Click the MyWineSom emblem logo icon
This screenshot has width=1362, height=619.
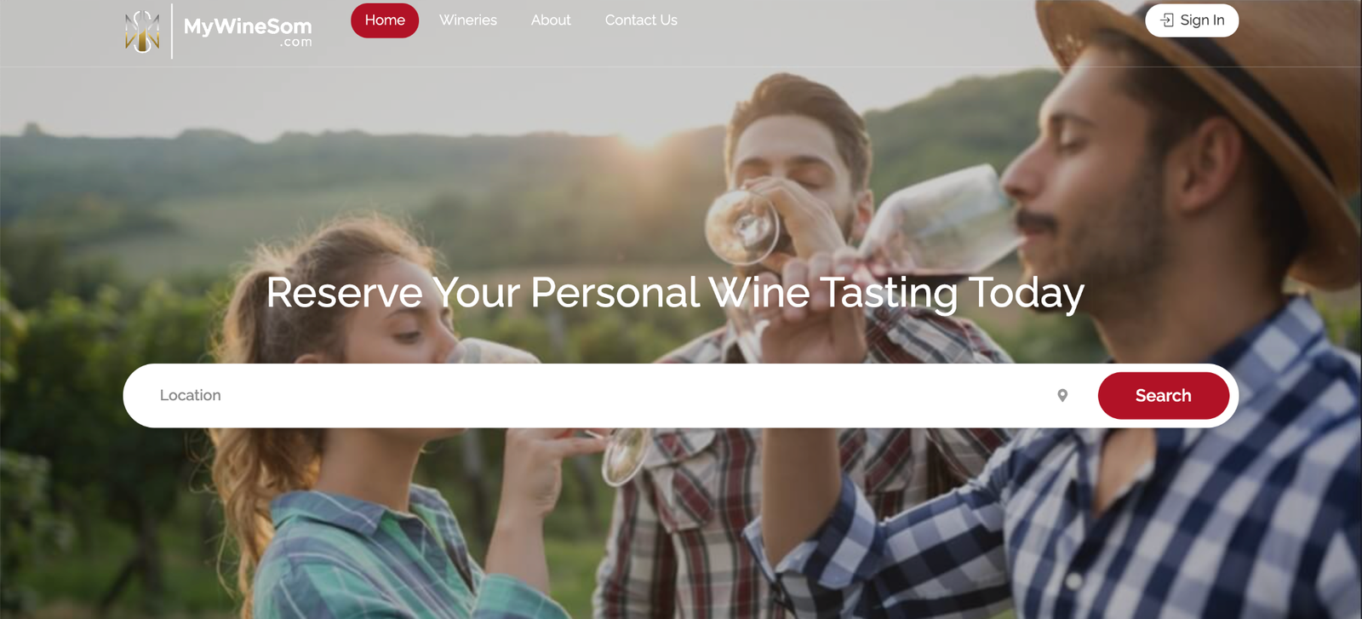142,32
